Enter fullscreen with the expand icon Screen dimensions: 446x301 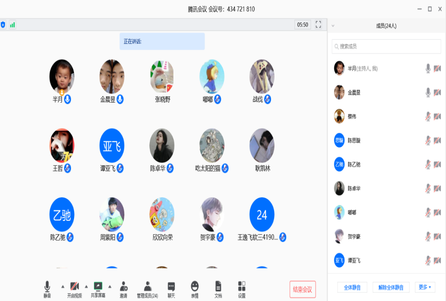point(318,25)
